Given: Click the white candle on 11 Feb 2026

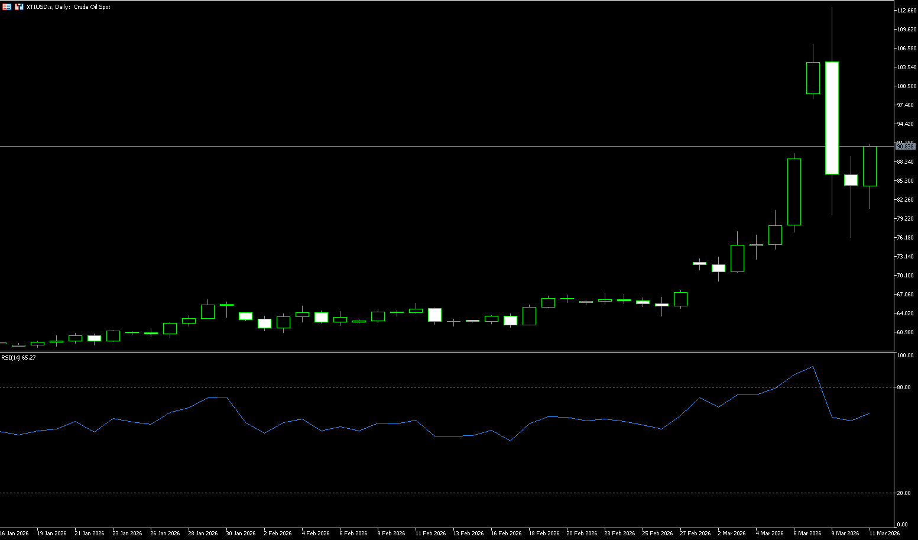Looking at the screenshot, I should [434, 315].
